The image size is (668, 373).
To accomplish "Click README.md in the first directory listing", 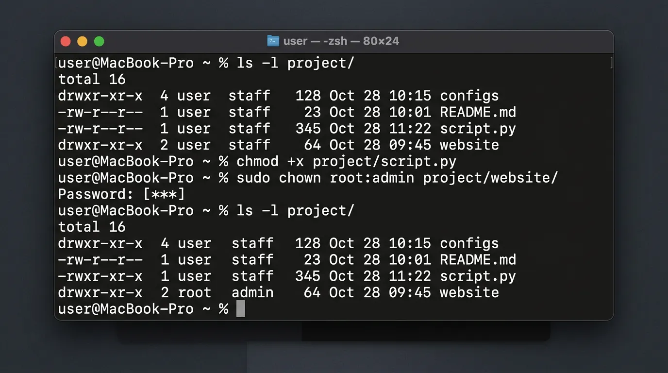I will [x=478, y=112].
